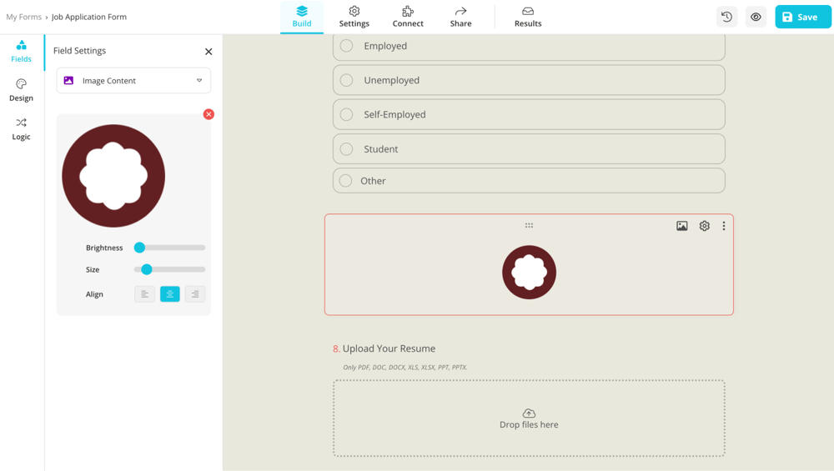Screen dimensions: 834x471
Task: Click the Upload Your Resume question title
Action: [389, 348]
